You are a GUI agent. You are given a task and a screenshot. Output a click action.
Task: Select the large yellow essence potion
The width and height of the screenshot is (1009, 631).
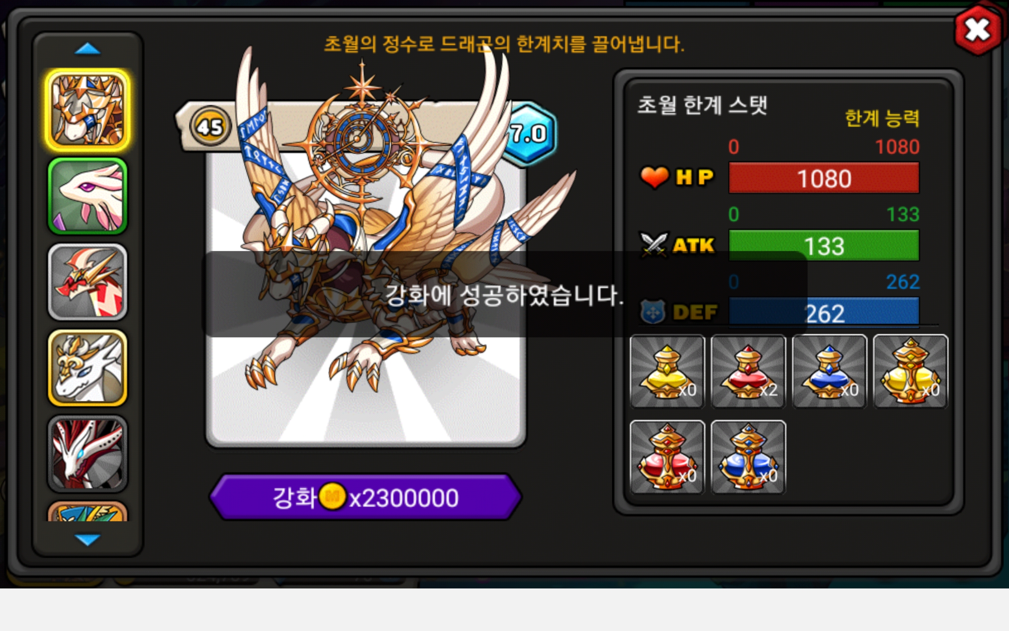coord(910,371)
